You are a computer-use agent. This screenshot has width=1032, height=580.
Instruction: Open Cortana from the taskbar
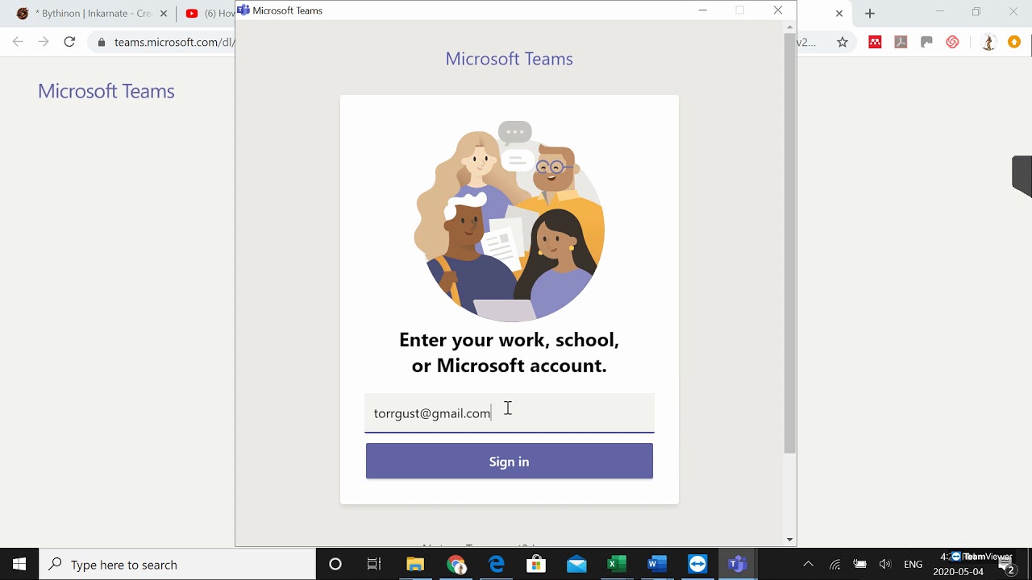(x=335, y=565)
